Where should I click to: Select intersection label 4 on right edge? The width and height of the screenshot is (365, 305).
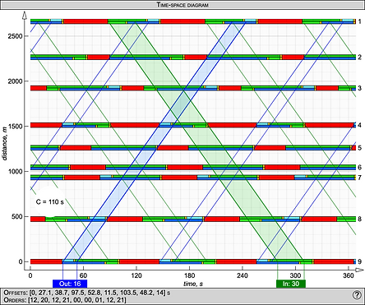360,125
